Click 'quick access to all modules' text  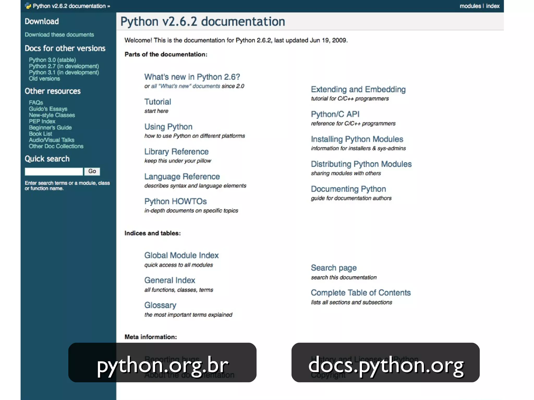click(179, 265)
